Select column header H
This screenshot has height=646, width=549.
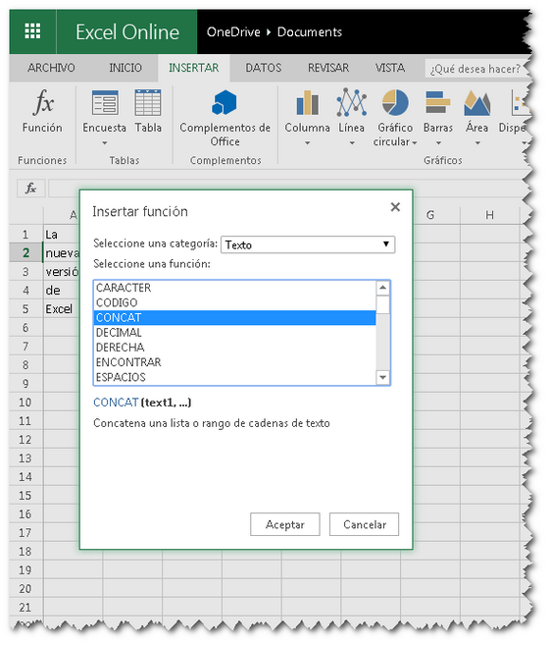pyautogui.click(x=490, y=215)
